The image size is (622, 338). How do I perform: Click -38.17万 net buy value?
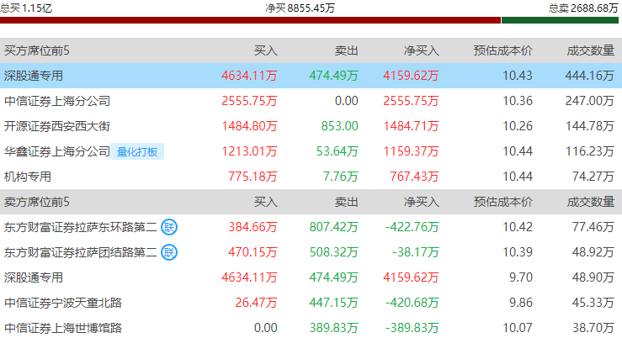click(415, 252)
